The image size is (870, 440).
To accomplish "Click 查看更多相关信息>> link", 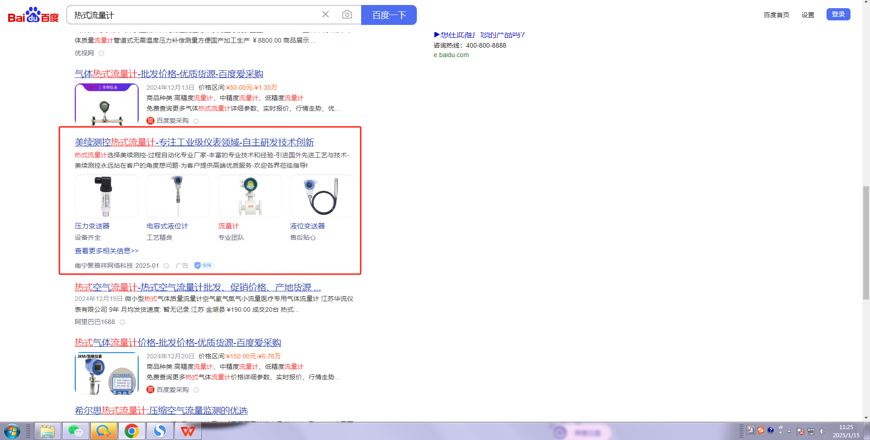I will tap(106, 251).
